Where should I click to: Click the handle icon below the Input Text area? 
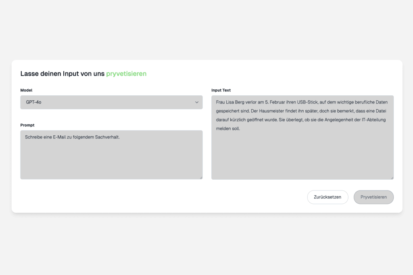pos(391,177)
